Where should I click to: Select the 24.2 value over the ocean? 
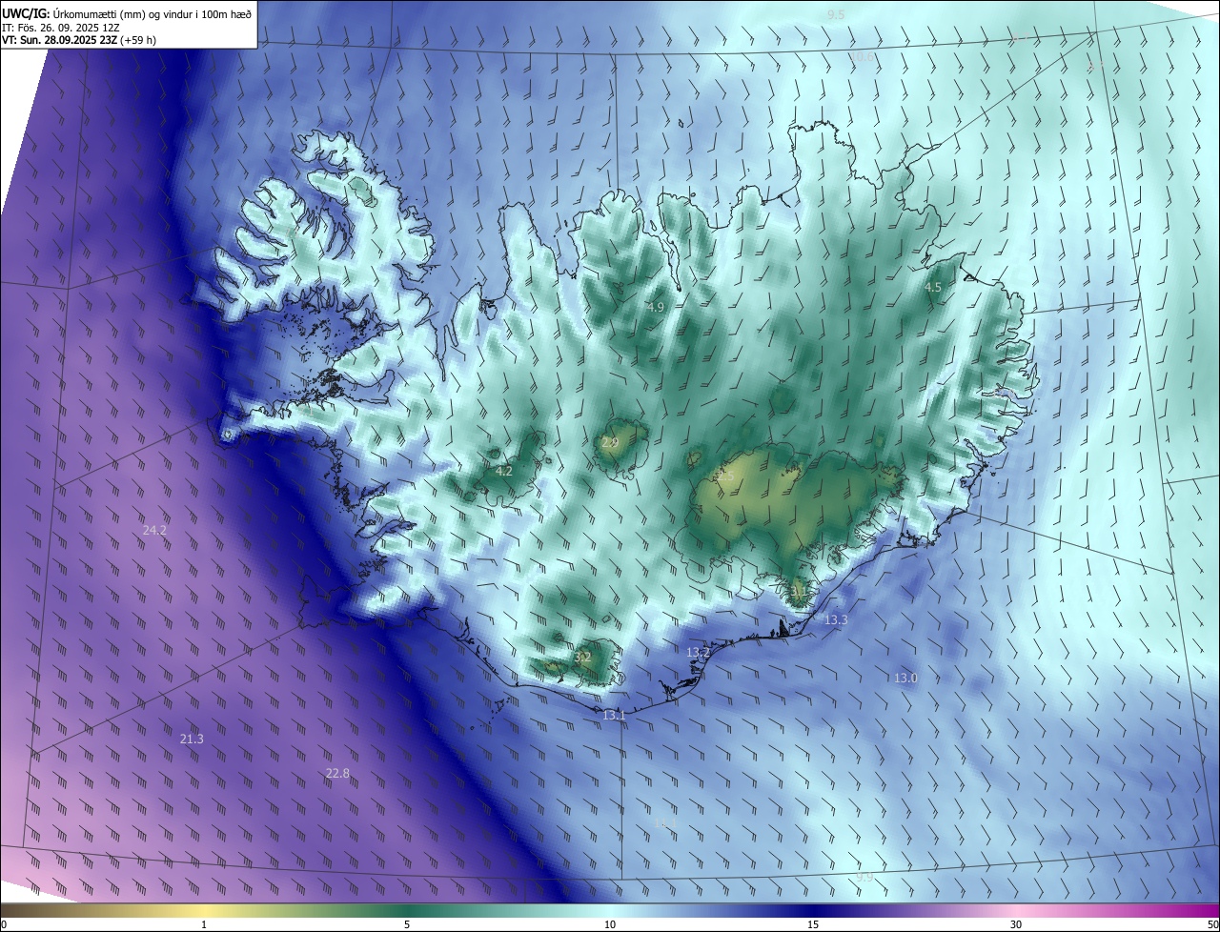pyautogui.click(x=154, y=530)
